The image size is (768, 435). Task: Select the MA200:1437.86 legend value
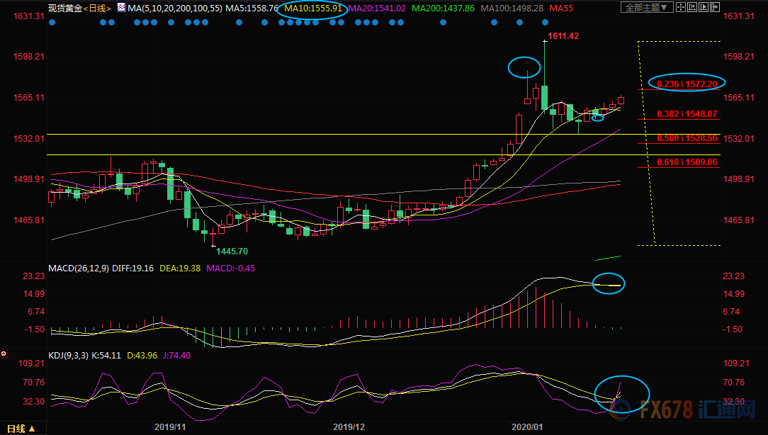(444, 9)
